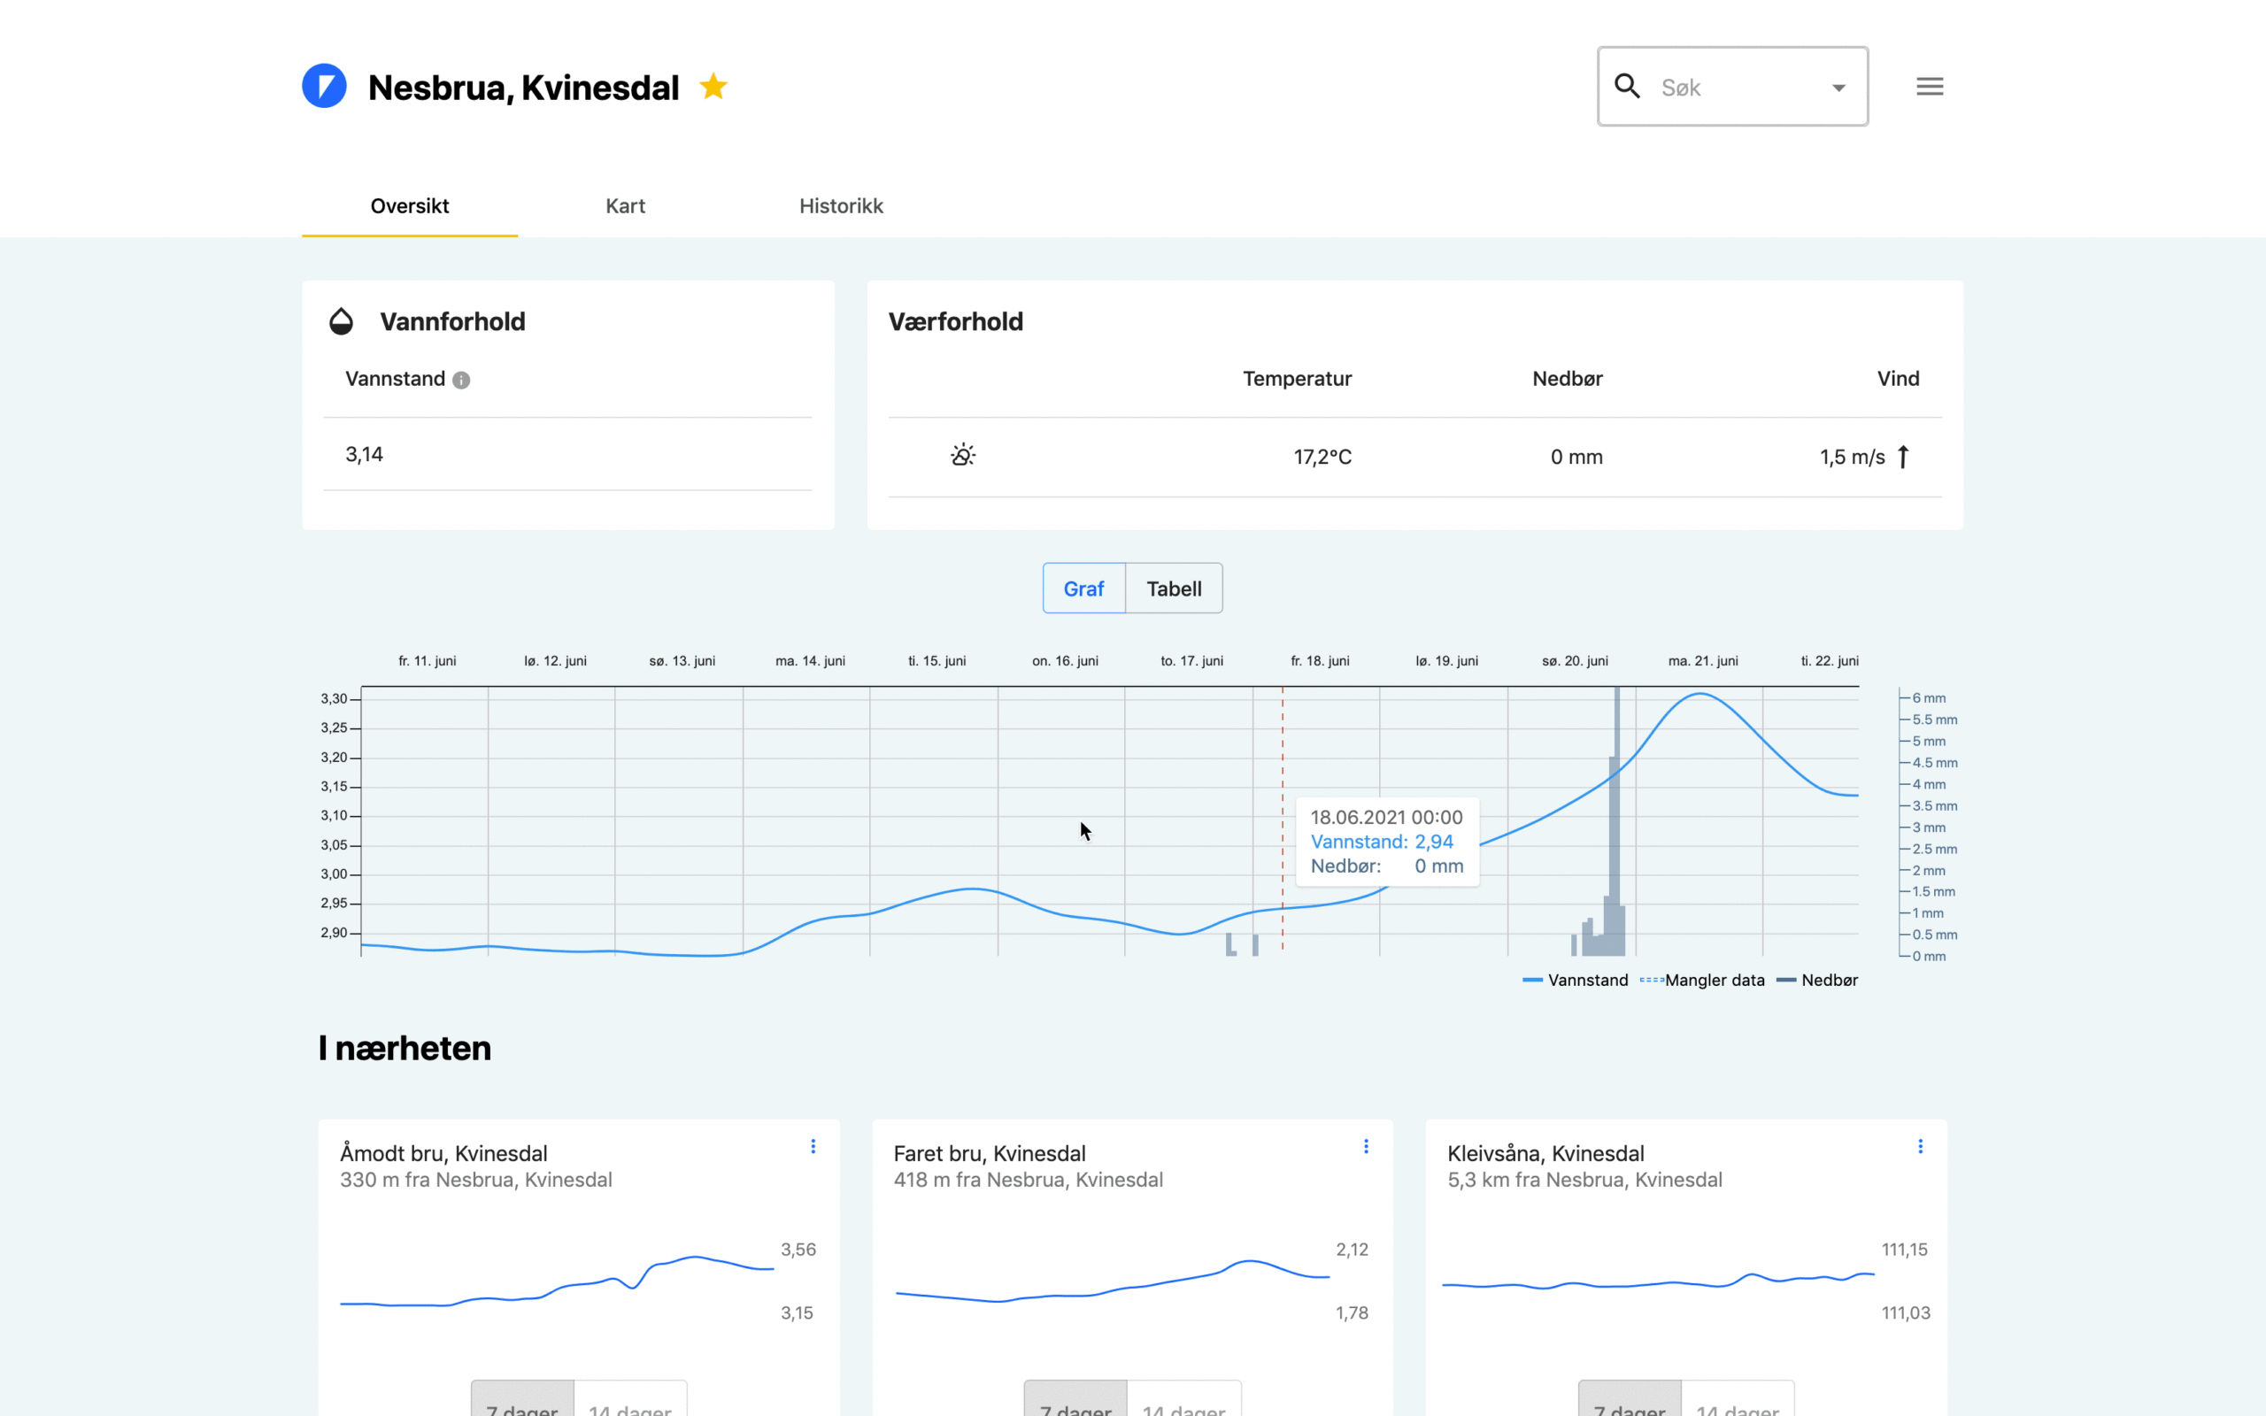2266x1416 pixels.
Task: Click the 3,14 water level value
Action: pyautogui.click(x=365, y=454)
